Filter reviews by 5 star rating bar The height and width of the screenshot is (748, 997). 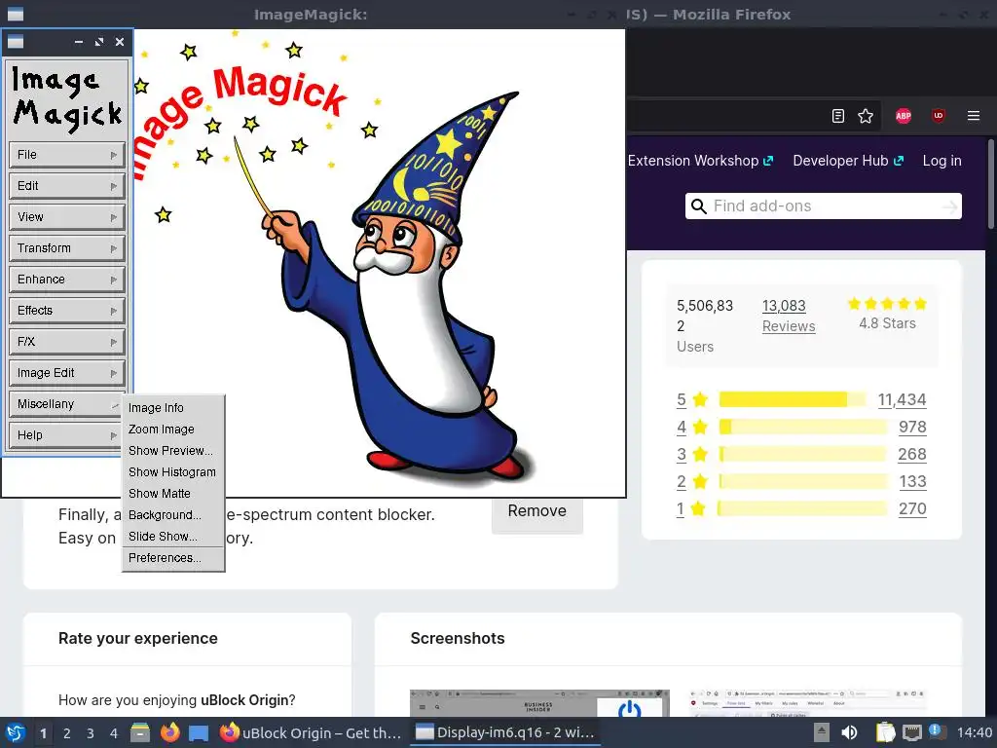point(793,399)
